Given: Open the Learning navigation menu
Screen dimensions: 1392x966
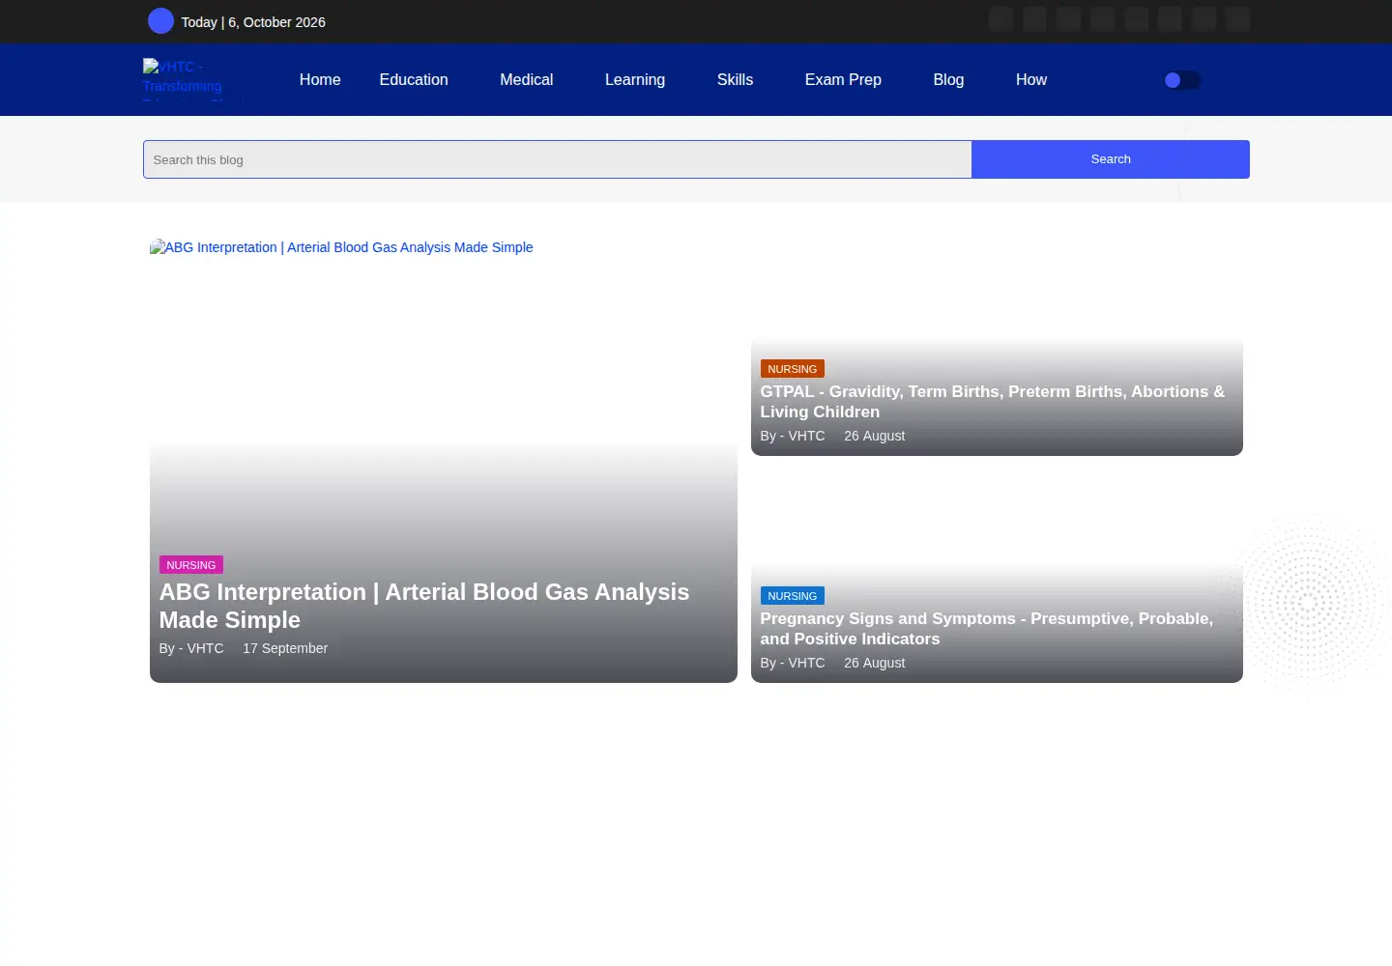Looking at the screenshot, I should (x=635, y=80).
